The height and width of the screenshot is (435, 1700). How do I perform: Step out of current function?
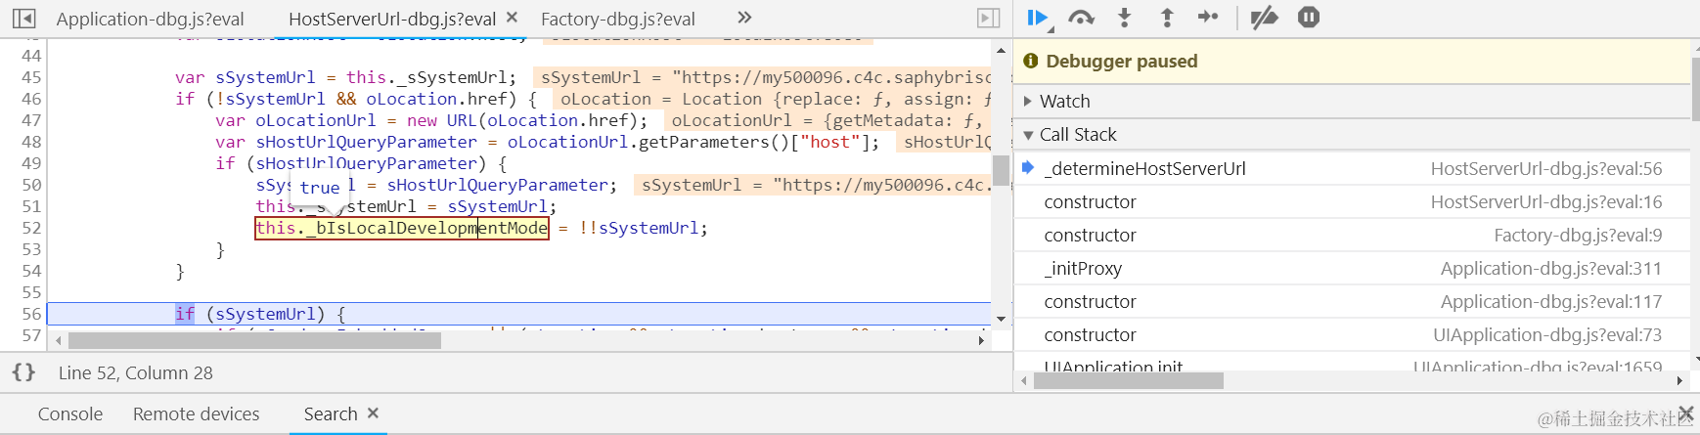tap(1166, 18)
